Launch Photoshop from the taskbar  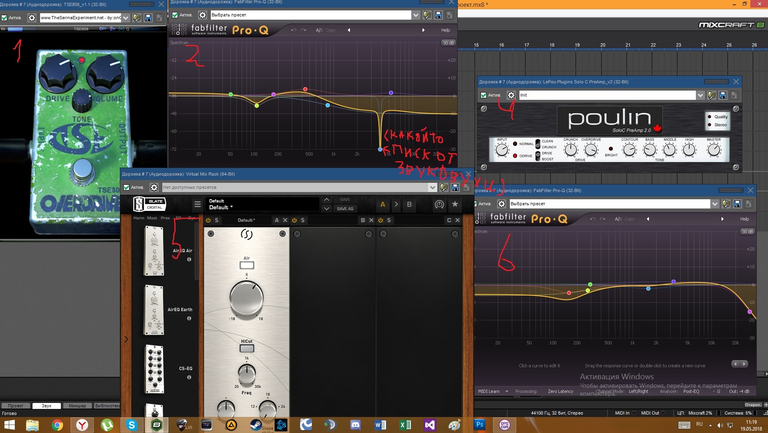(479, 425)
